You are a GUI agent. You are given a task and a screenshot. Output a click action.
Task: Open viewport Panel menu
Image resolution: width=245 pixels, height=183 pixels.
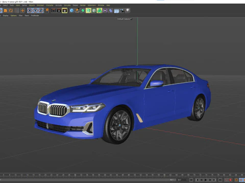27,16
